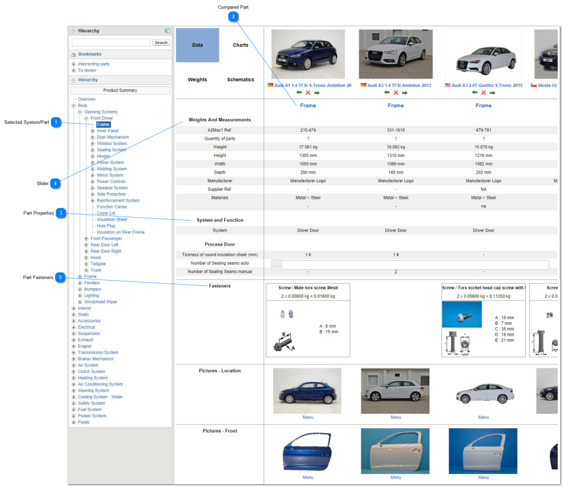The image size is (563, 487).
Task: Open the white Audi A3 hatchback photo
Action: pyautogui.click(x=396, y=54)
